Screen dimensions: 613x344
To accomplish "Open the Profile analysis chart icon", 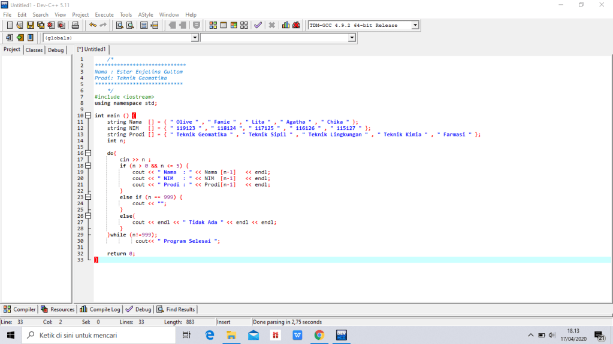I will coord(286,25).
